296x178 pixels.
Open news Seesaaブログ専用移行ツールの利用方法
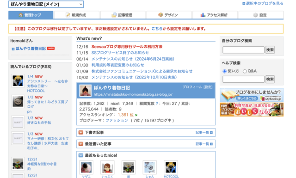(x=127, y=47)
